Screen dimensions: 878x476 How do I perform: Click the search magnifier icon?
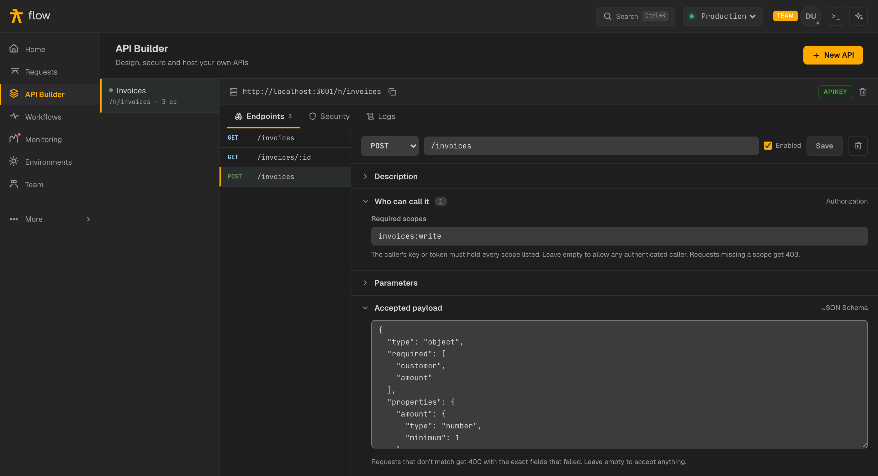pos(607,16)
